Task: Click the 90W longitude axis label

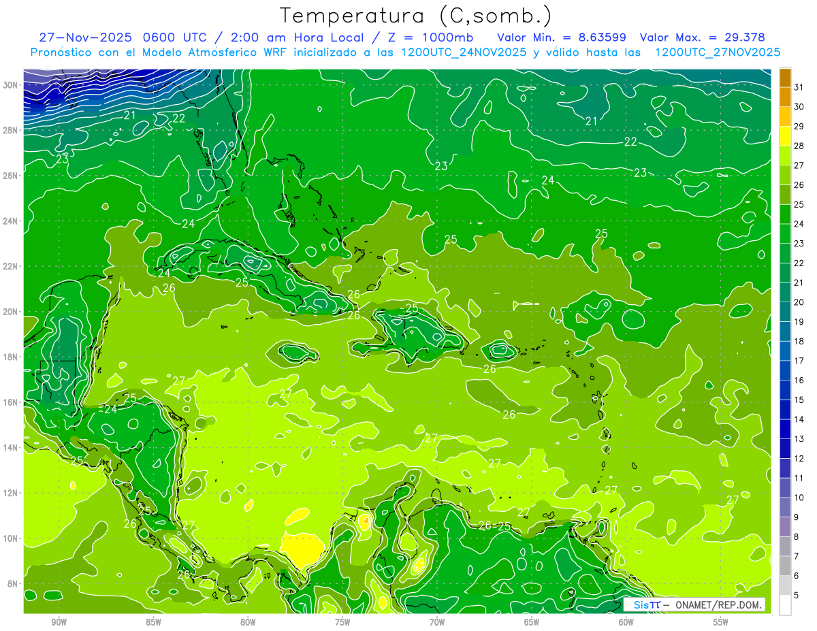Action: pyautogui.click(x=59, y=622)
